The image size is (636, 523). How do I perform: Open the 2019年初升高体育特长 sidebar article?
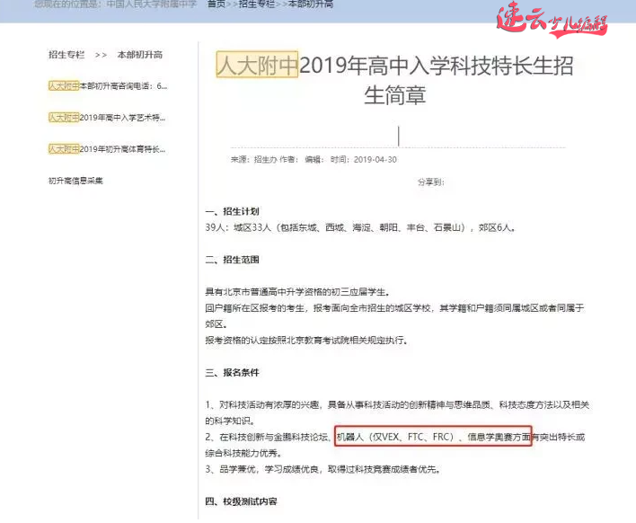pyautogui.click(x=108, y=149)
